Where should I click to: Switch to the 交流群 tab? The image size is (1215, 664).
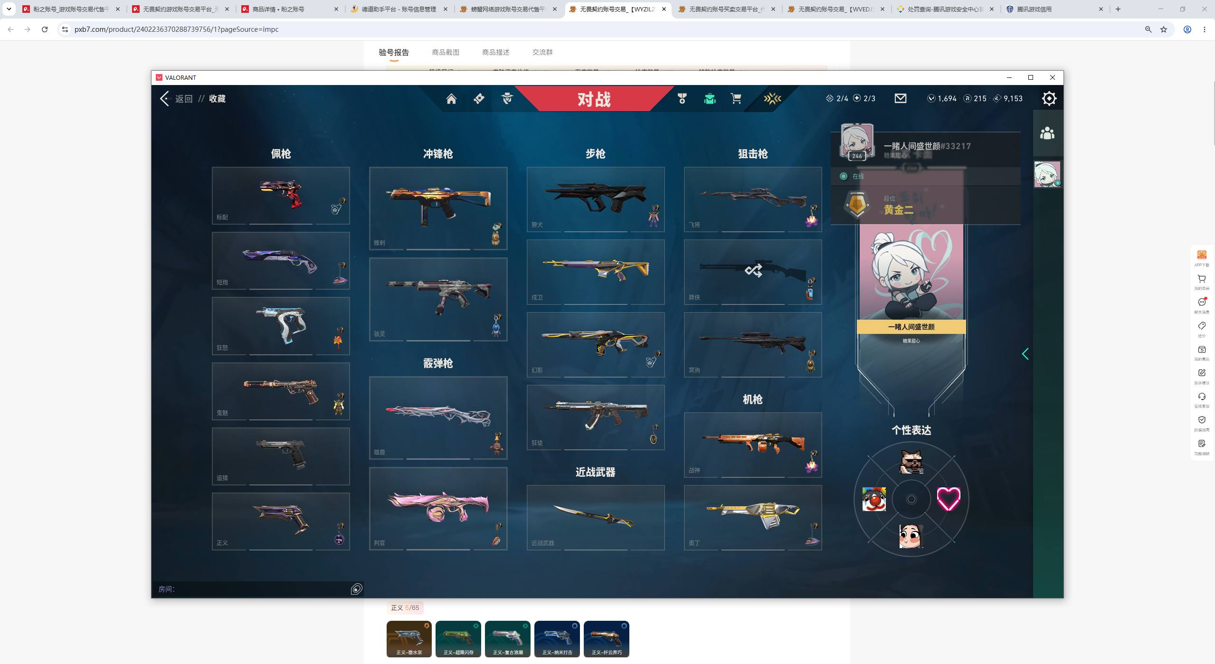542,52
